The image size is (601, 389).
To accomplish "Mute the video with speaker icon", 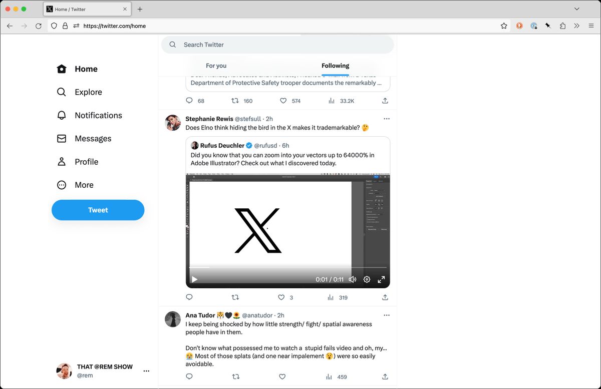I will click(x=352, y=279).
